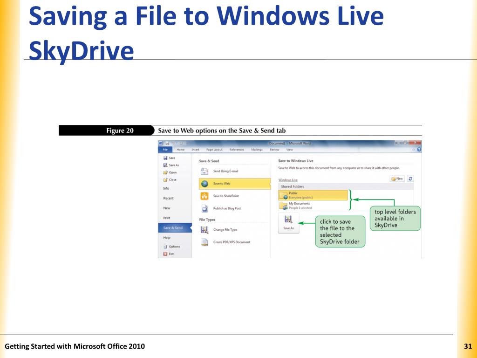This screenshot has height=358, width=477.
Task: Click Close in the Backstage sidebar
Action: pos(170,179)
